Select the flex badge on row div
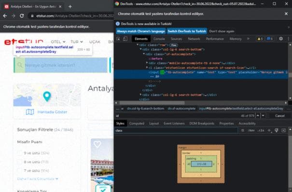Image resolution: width=292 pixels, height=192 pixels. [174, 45]
